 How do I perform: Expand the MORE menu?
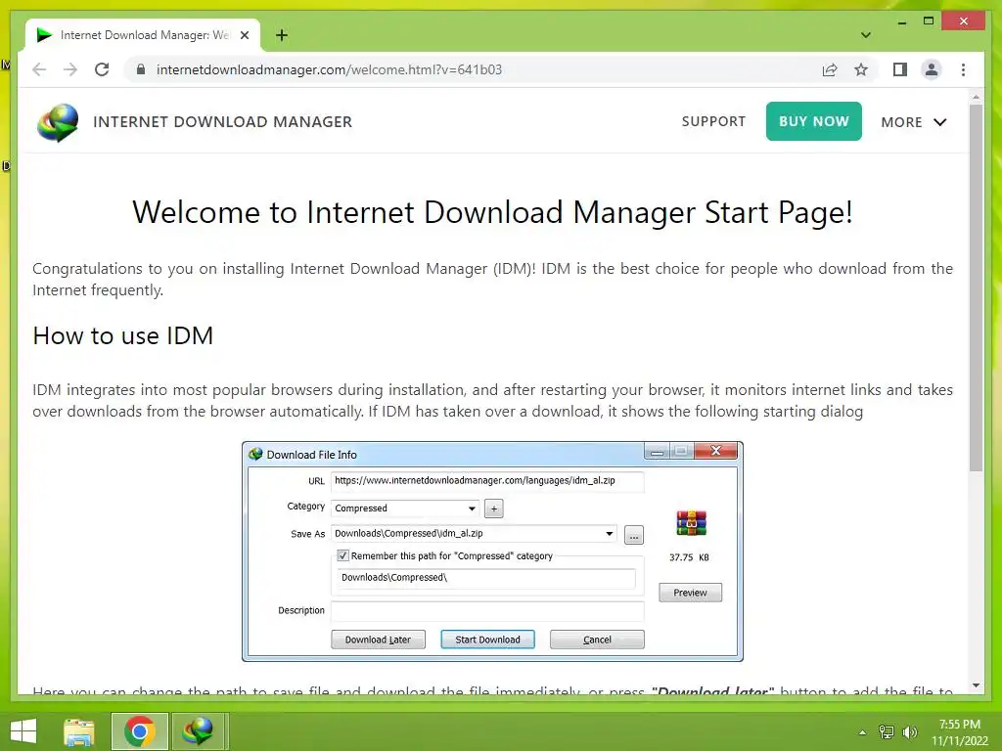[913, 122]
